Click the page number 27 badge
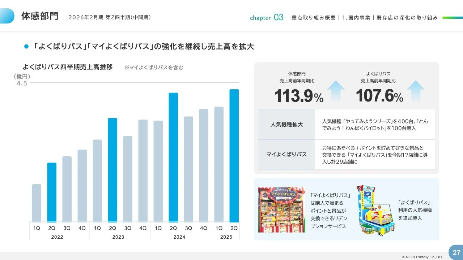 click(456, 252)
